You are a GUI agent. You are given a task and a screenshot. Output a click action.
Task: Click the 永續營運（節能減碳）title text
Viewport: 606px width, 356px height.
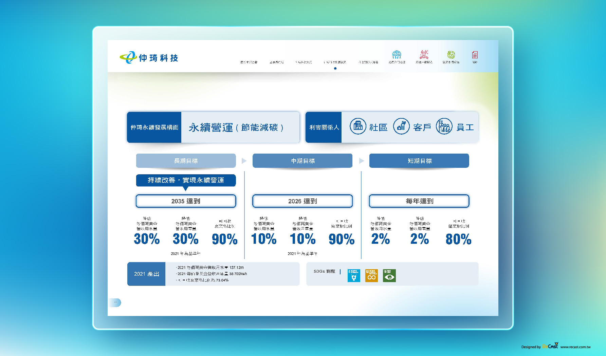point(236,127)
